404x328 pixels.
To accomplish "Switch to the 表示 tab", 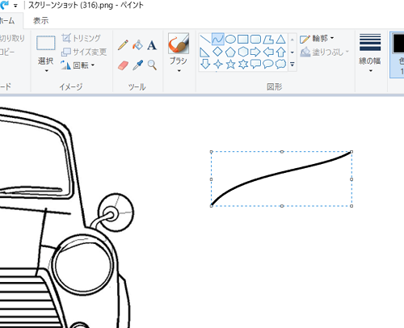I will pyautogui.click(x=41, y=21).
